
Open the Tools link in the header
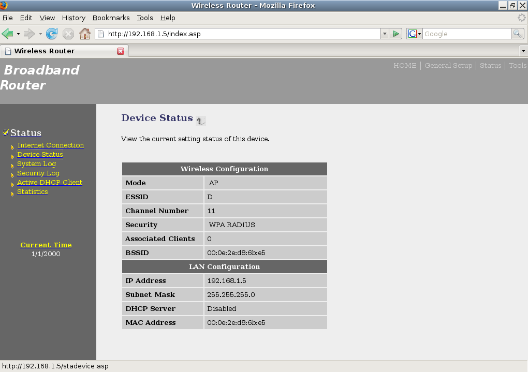point(518,65)
